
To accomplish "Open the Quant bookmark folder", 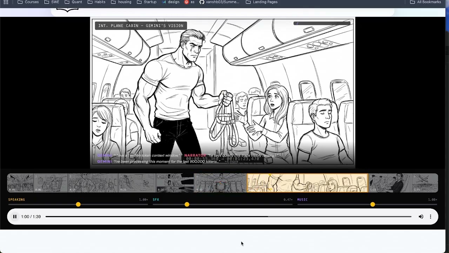I will tap(73, 2).
